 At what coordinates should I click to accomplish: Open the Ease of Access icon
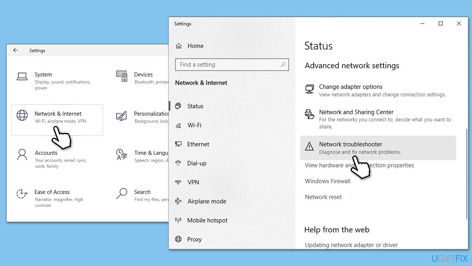pyautogui.click(x=22, y=194)
